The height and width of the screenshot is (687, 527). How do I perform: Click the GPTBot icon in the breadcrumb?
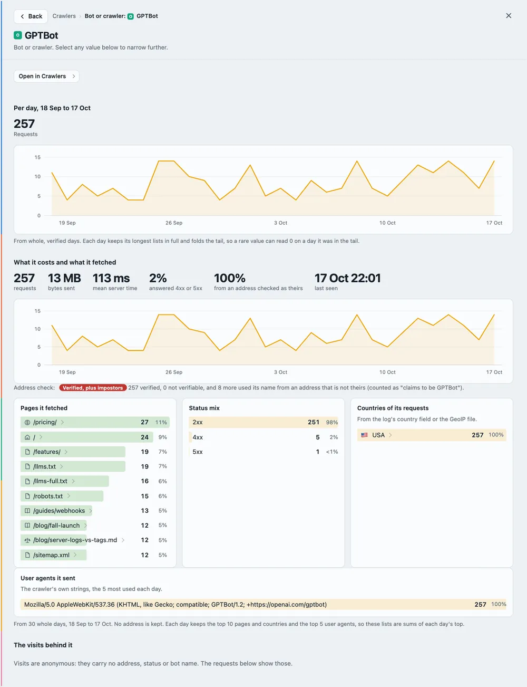(x=131, y=16)
